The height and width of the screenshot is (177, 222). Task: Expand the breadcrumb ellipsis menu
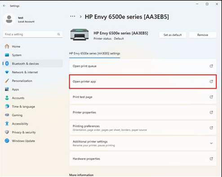[x=73, y=16]
